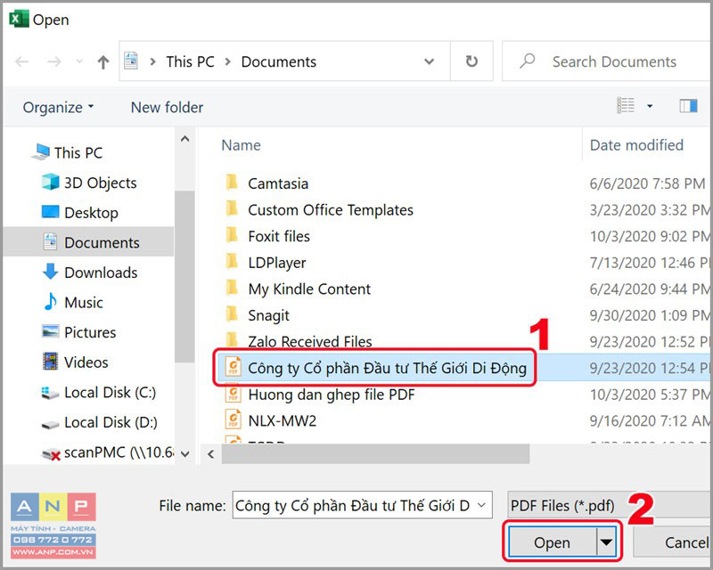This screenshot has width=713, height=570.
Task: Select Documents in sidebar
Action: [x=88, y=242]
